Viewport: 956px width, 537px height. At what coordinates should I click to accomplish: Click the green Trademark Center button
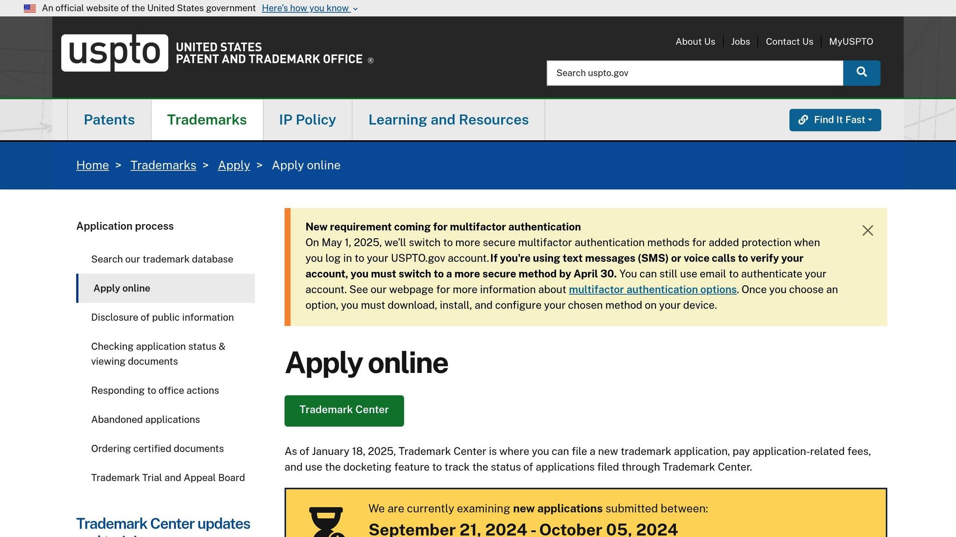(344, 410)
